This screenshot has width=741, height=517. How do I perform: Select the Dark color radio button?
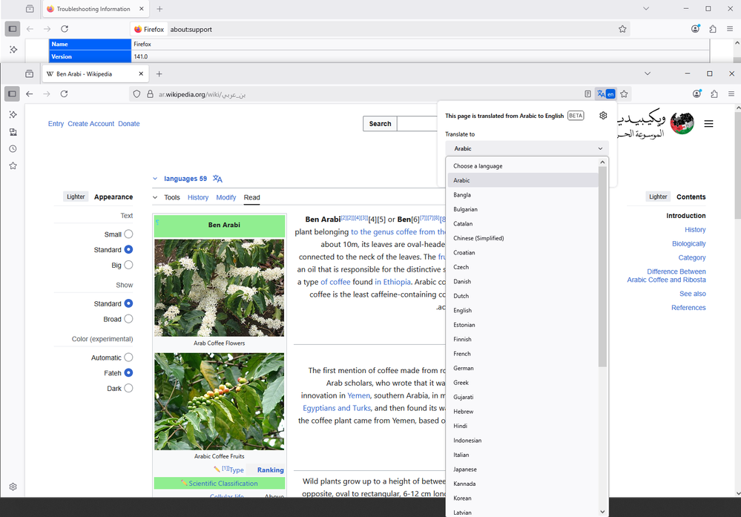128,388
